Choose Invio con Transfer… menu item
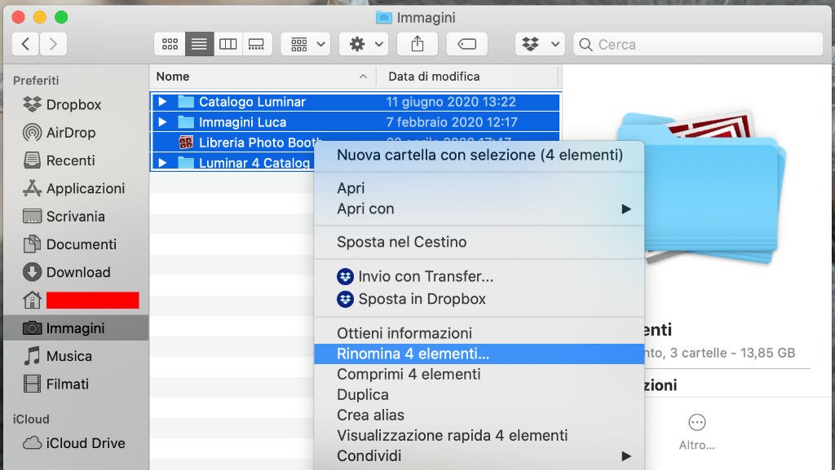This screenshot has height=470, width=835. (x=479, y=276)
